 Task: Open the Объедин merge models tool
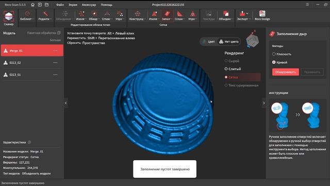226,16
